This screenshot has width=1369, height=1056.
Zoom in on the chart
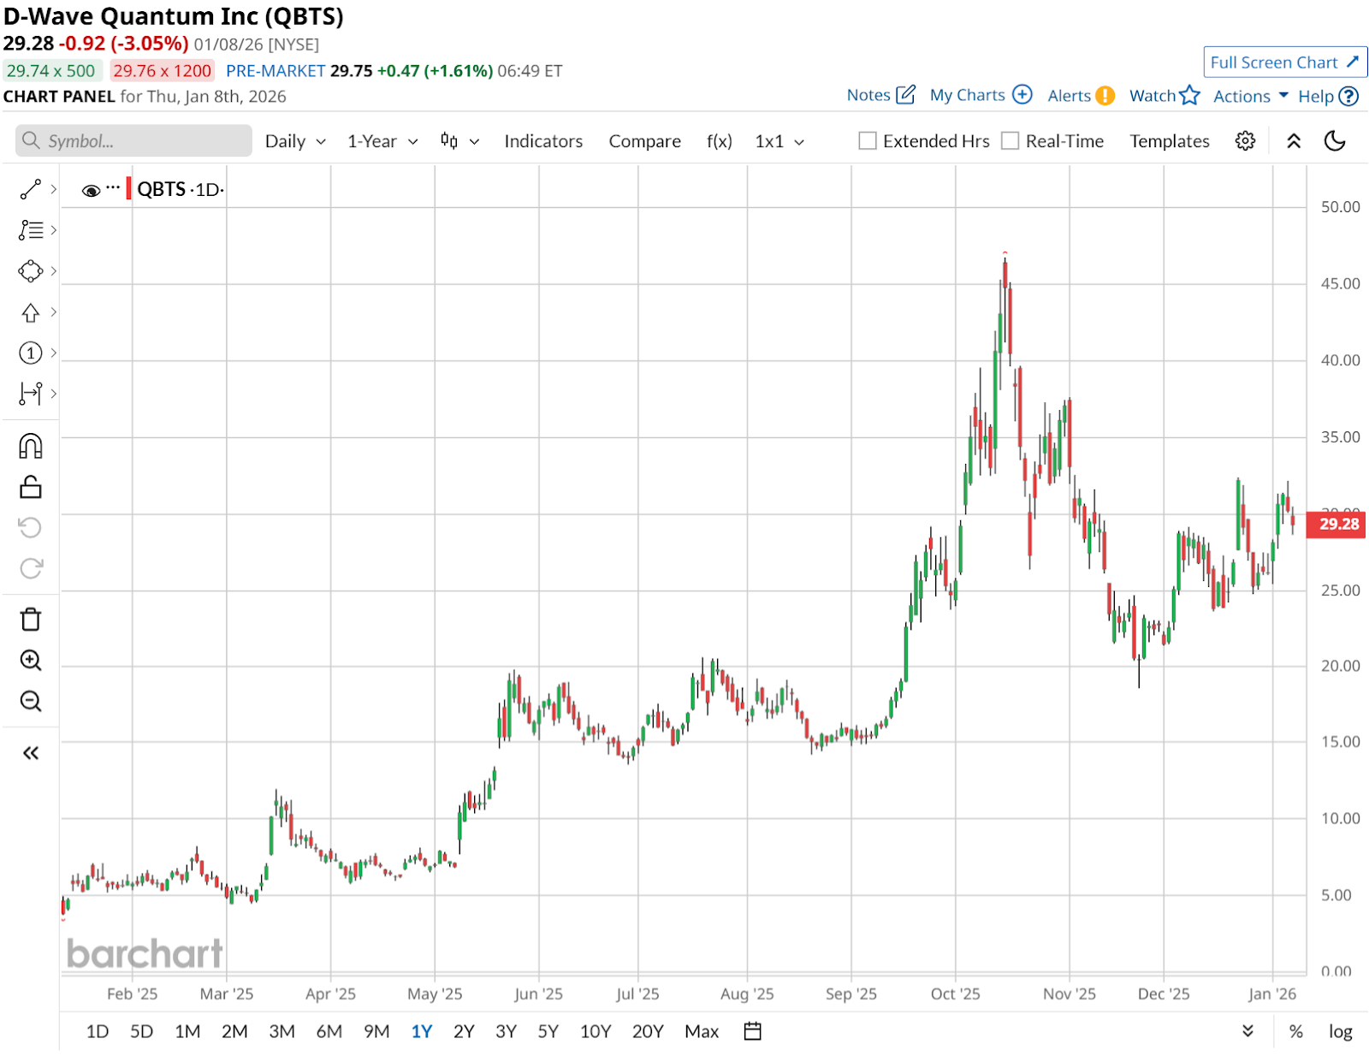(x=31, y=660)
